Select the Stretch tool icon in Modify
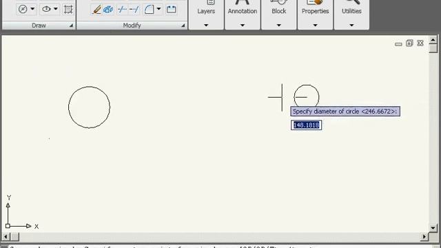 pyautogui.click(x=172, y=10)
